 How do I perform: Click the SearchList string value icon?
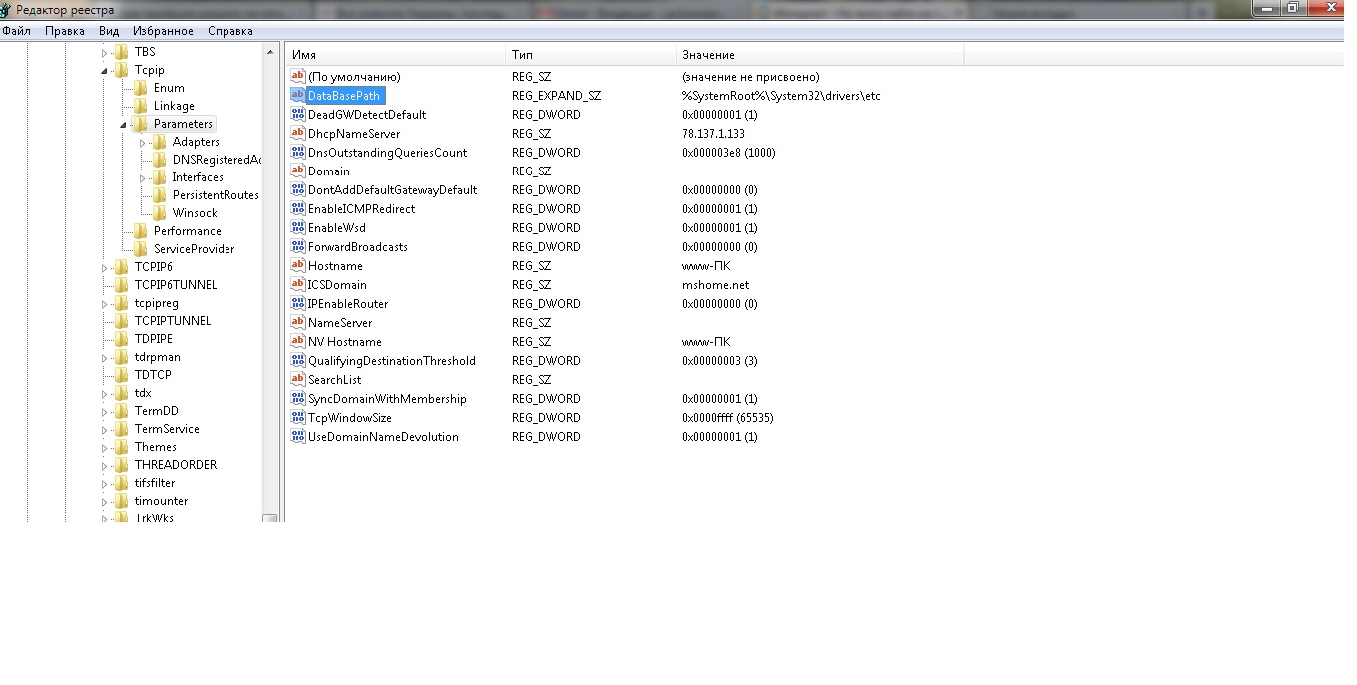297,379
